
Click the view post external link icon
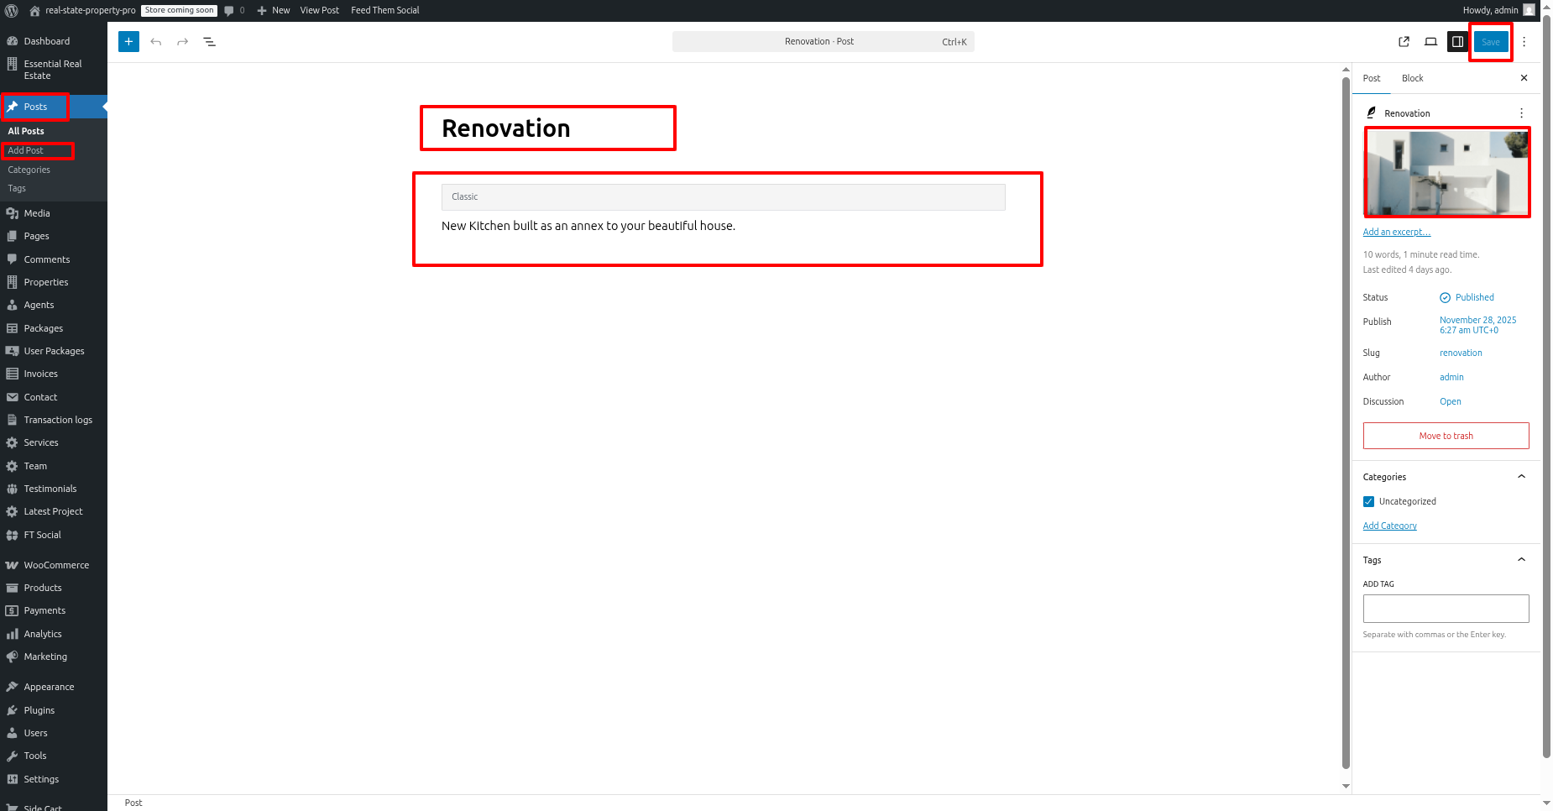(x=1404, y=41)
